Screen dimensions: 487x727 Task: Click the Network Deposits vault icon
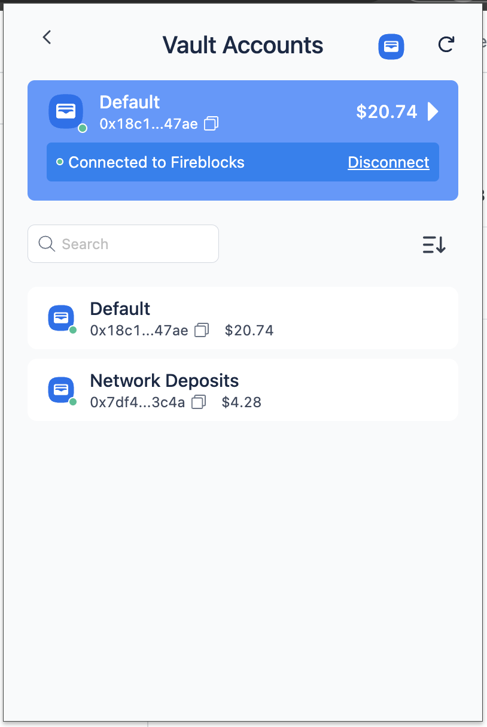(x=61, y=390)
